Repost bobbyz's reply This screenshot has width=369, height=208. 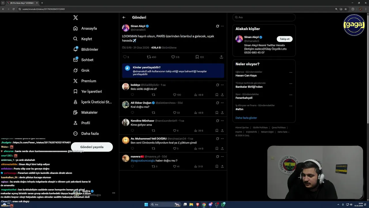pos(153,95)
